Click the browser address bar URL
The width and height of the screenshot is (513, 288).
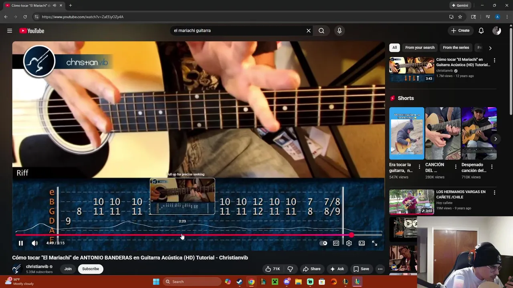pyautogui.click(x=83, y=17)
